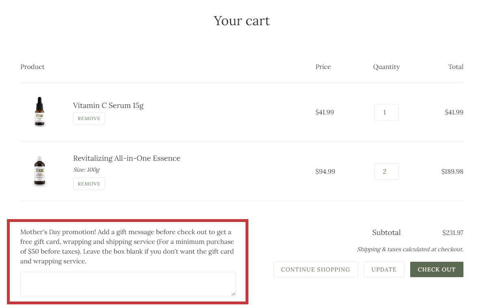Select the quantity field for Vitamin C Serum
The width and height of the screenshot is (498, 308).
[x=386, y=112]
